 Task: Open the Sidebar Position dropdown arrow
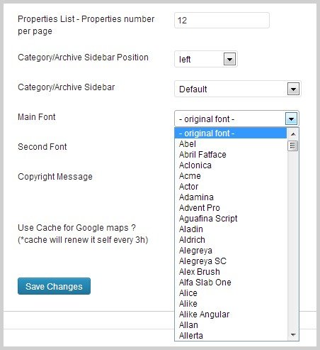[x=229, y=59]
